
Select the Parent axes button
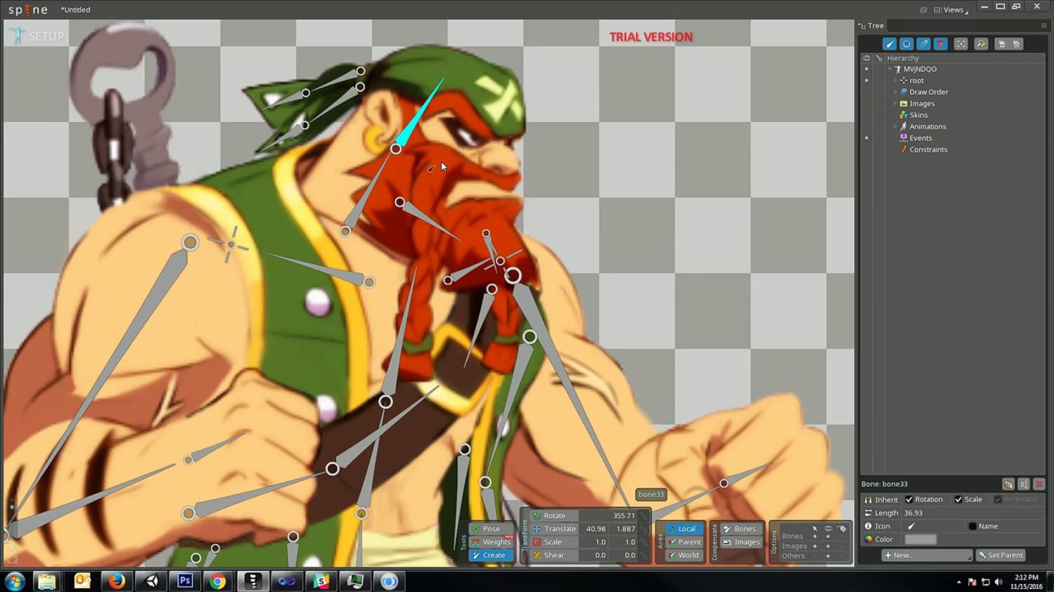click(x=684, y=542)
